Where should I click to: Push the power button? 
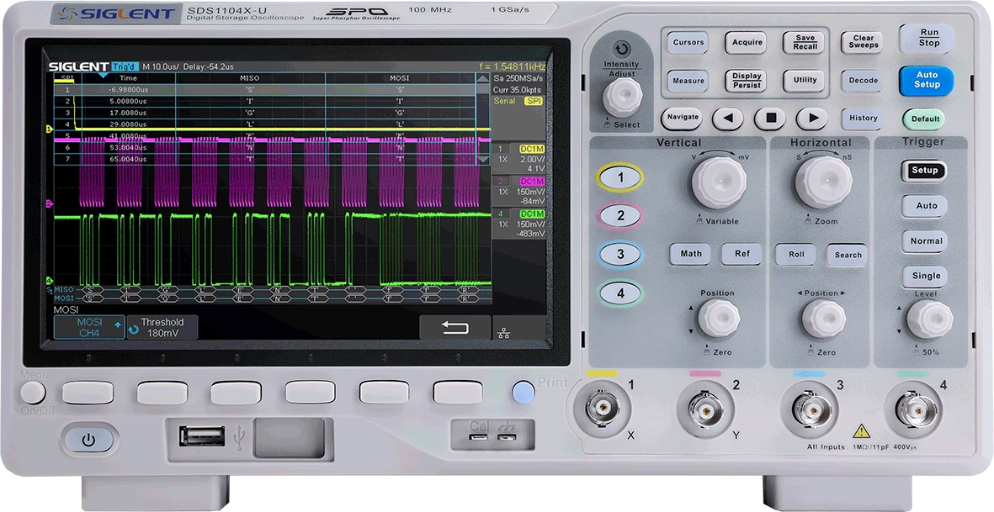pos(89,440)
